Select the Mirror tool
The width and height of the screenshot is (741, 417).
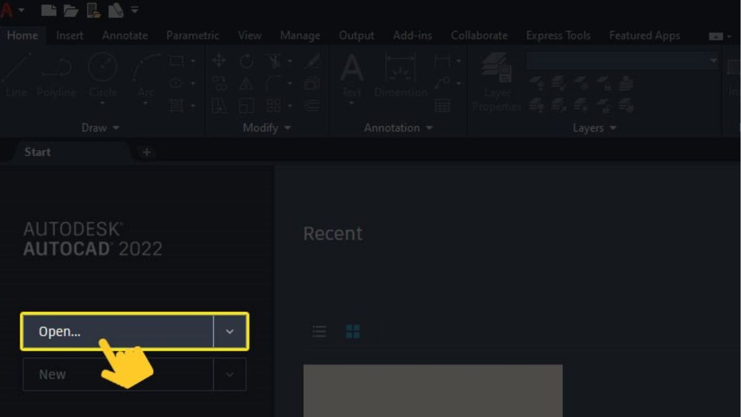coord(246,83)
